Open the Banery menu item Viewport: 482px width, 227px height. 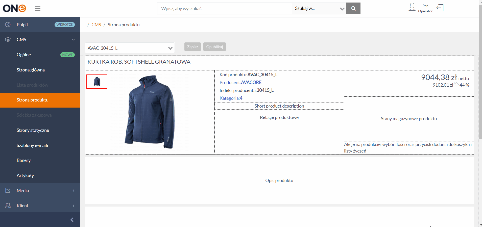point(23,160)
